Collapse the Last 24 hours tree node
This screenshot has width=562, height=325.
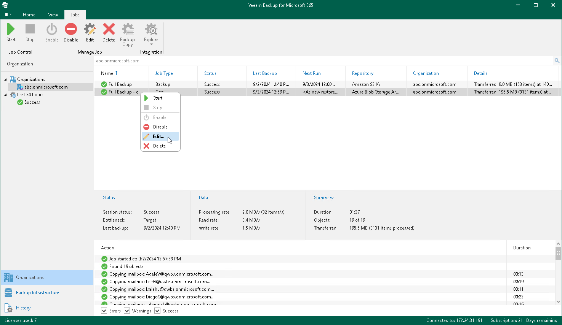pyautogui.click(x=6, y=95)
